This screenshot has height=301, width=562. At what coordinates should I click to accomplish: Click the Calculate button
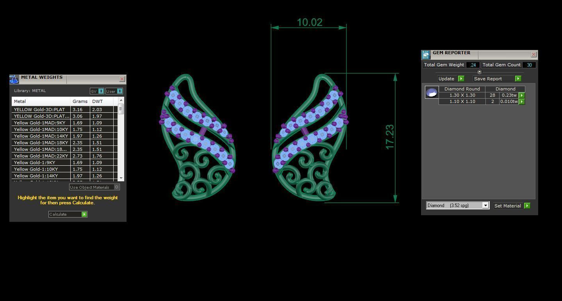click(x=68, y=214)
